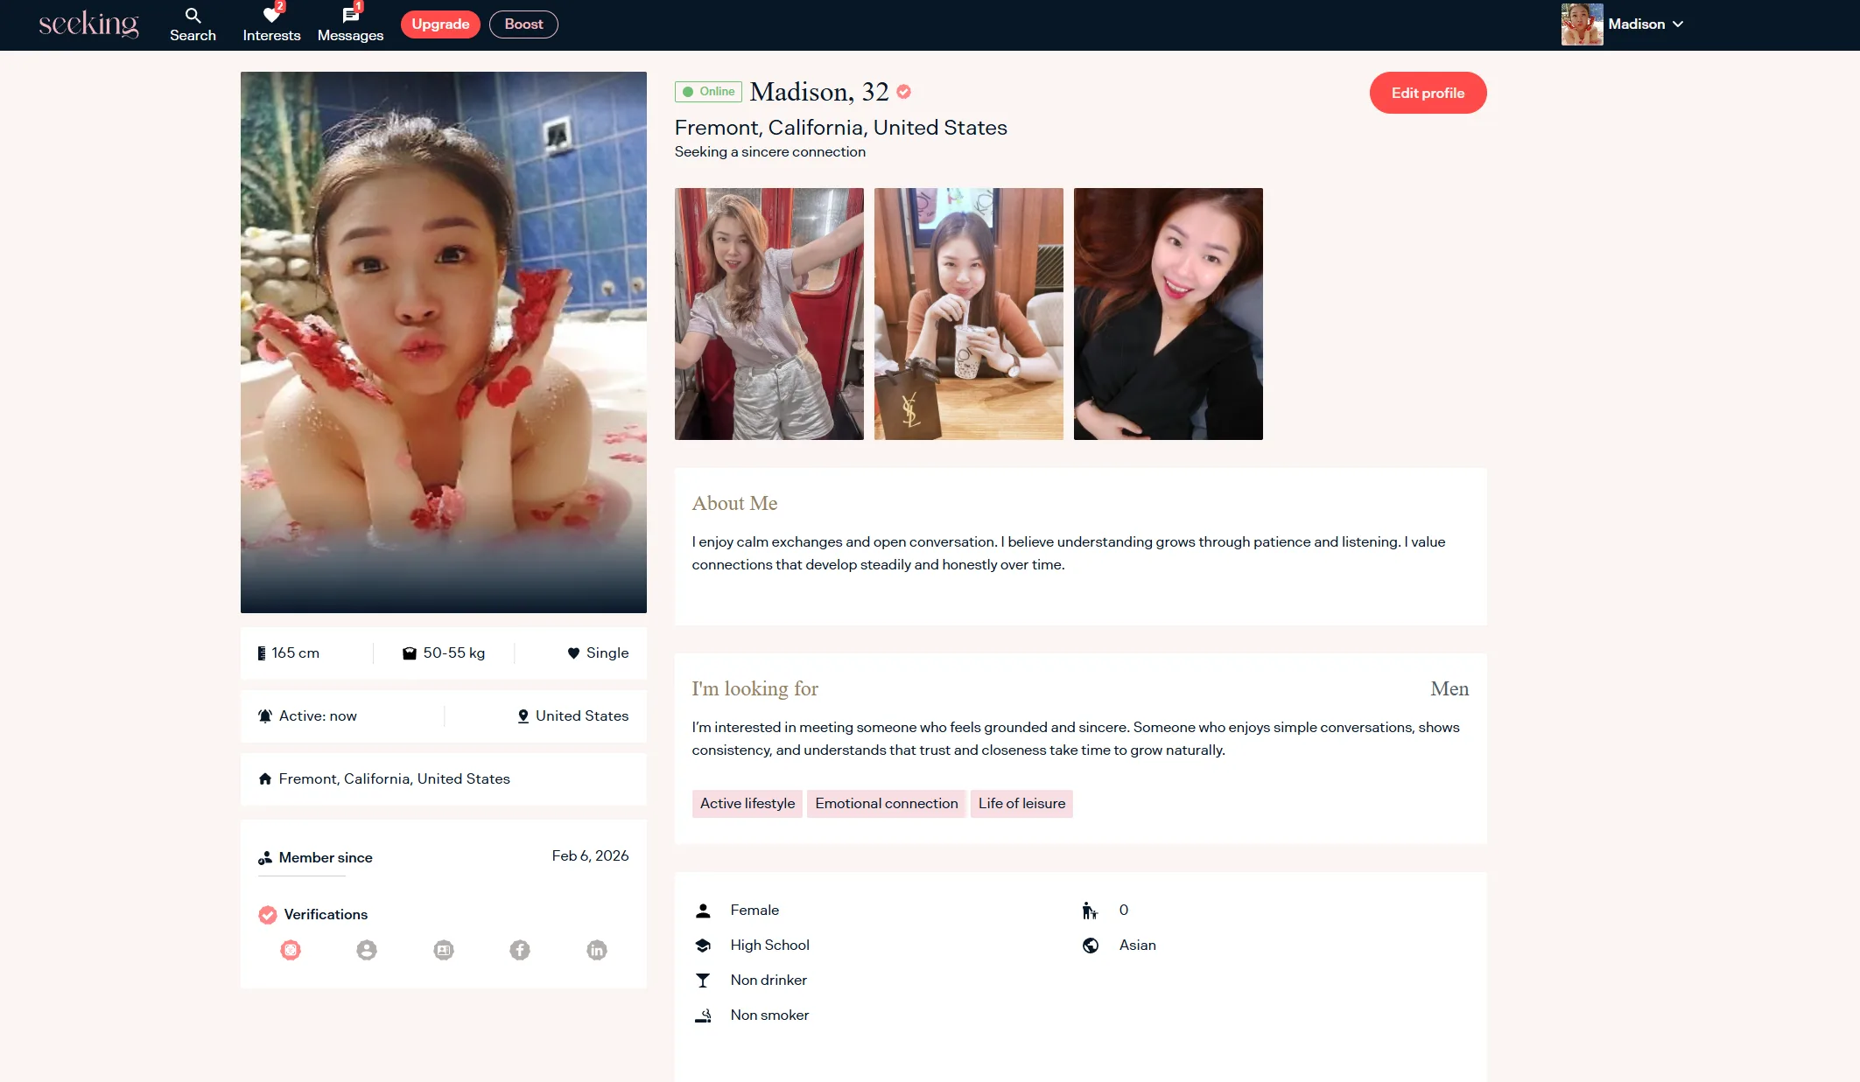This screenshot has height=1082, width=1860.
Task: Click the red photo verification icon
Action: (291, 950)
